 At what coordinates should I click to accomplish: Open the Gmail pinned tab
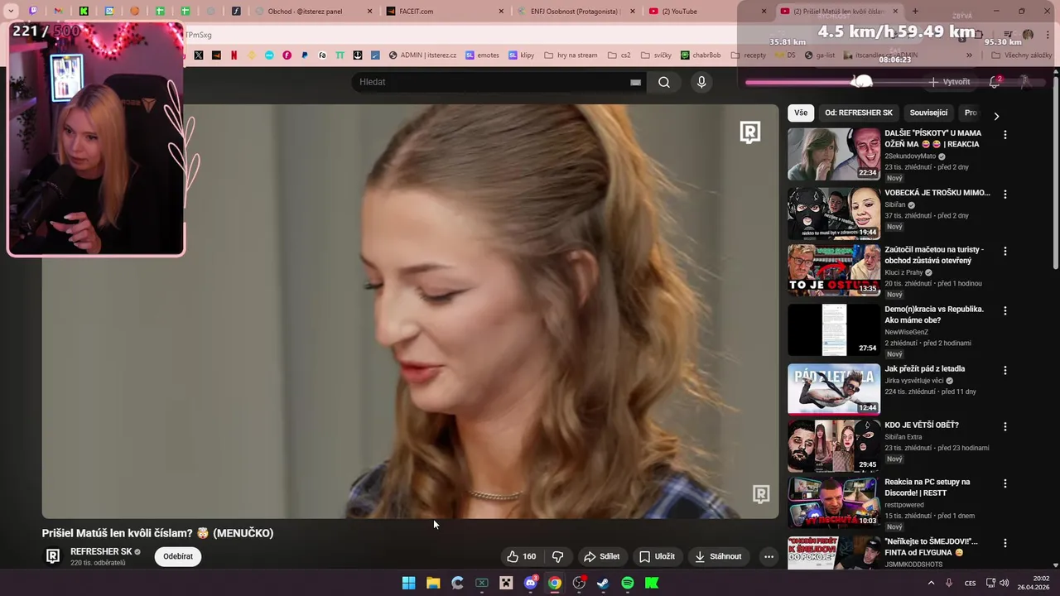tap(59, 12)
